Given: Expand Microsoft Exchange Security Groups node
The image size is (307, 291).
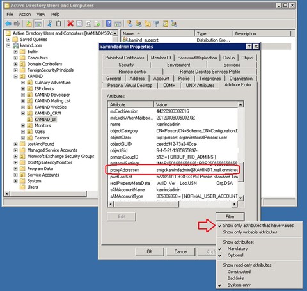Looking at the screenshot, I should [x=15, y=156].
